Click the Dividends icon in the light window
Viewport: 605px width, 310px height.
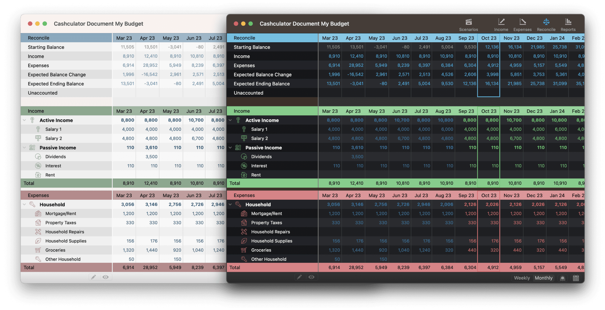[x=38, y=157]
